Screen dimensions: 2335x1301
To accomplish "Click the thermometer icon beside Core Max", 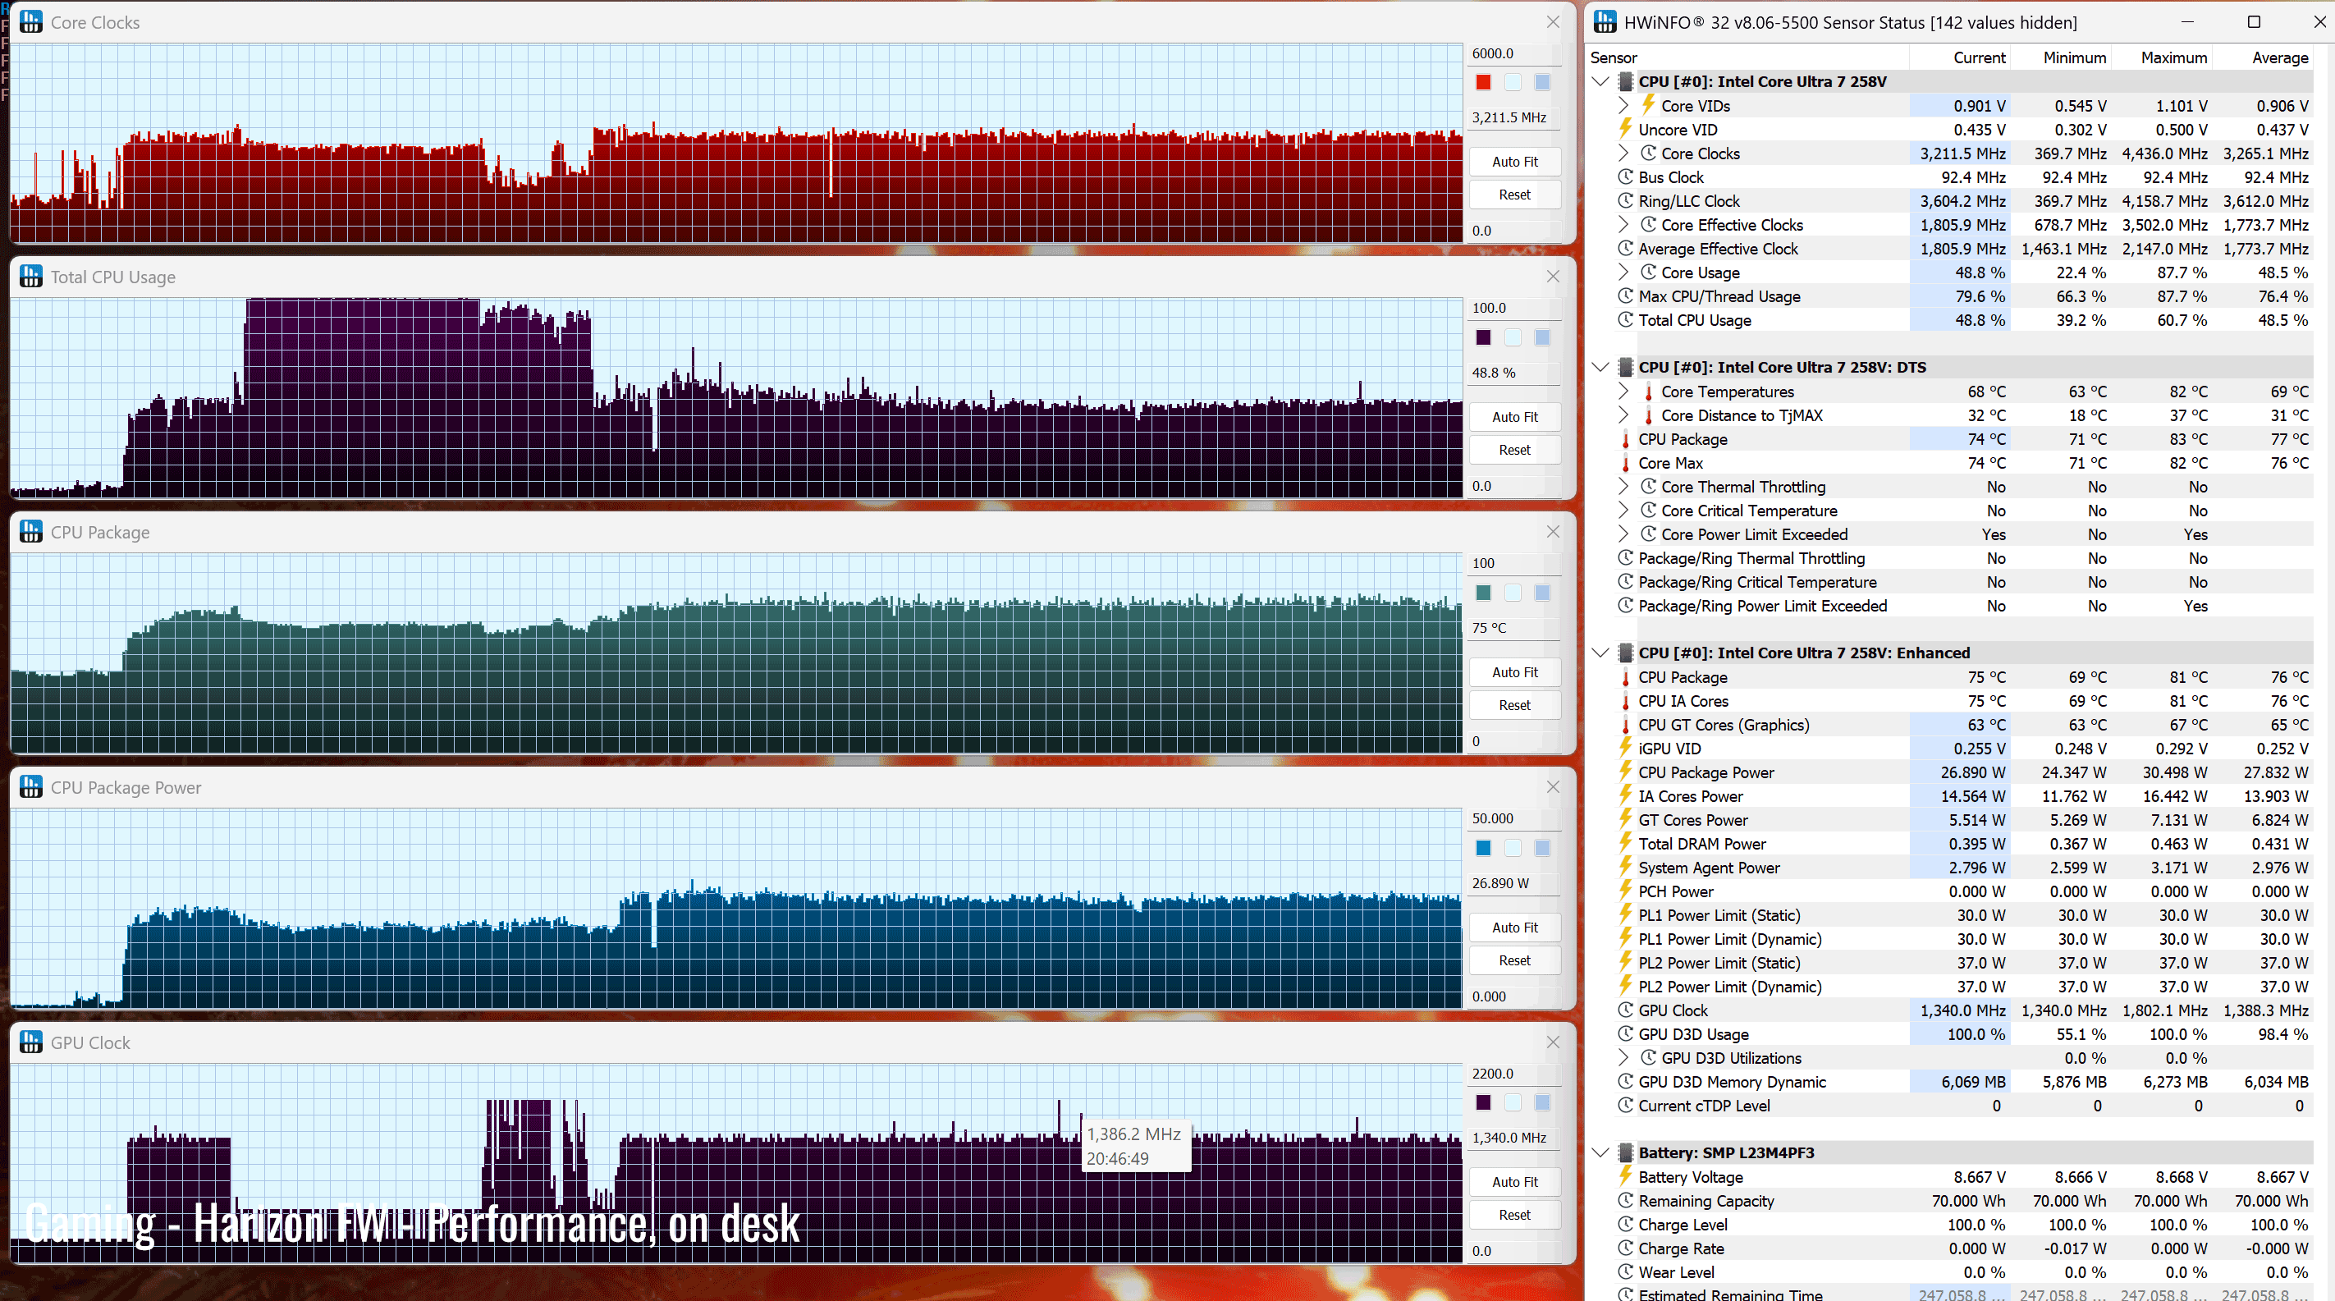I will [1626, 463].
